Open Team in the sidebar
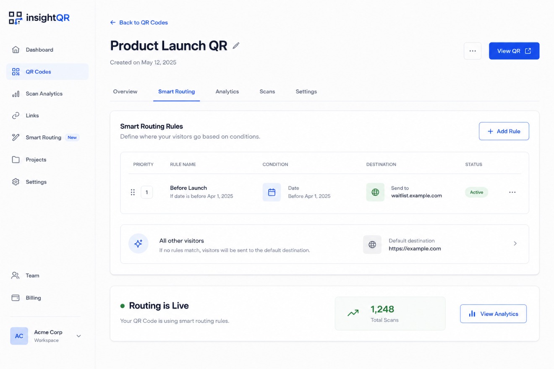Viewport: 554px width, 369px height. 47,275
